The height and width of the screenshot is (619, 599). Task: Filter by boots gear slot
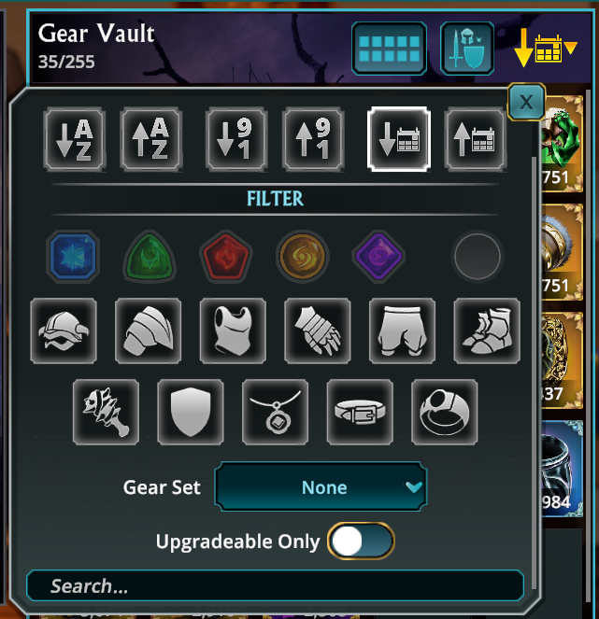click(487, 331)
